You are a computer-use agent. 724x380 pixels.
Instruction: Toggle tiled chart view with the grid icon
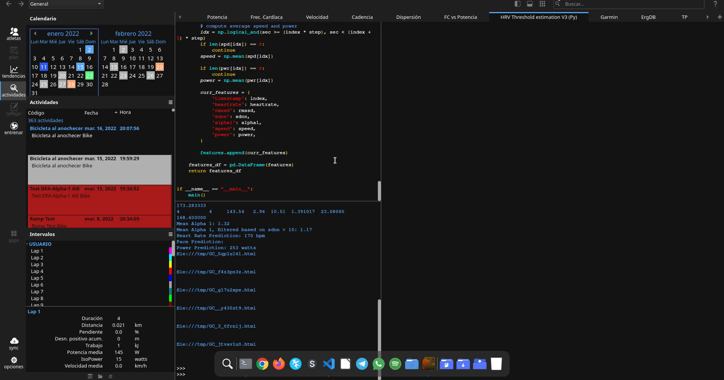(x=542, y=4)
